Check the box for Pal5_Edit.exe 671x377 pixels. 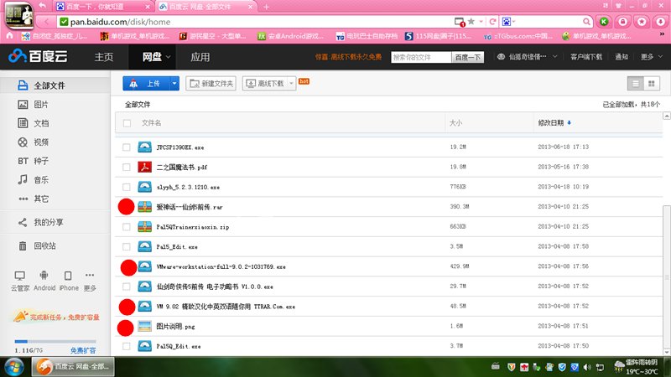click(127, 246)
